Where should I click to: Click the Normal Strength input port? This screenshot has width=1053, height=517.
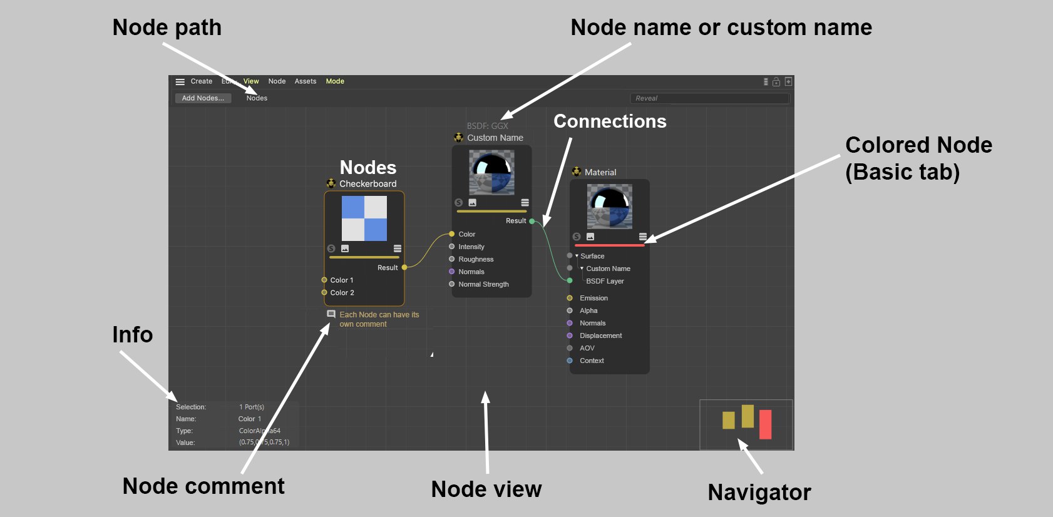(x=452, y=284)
